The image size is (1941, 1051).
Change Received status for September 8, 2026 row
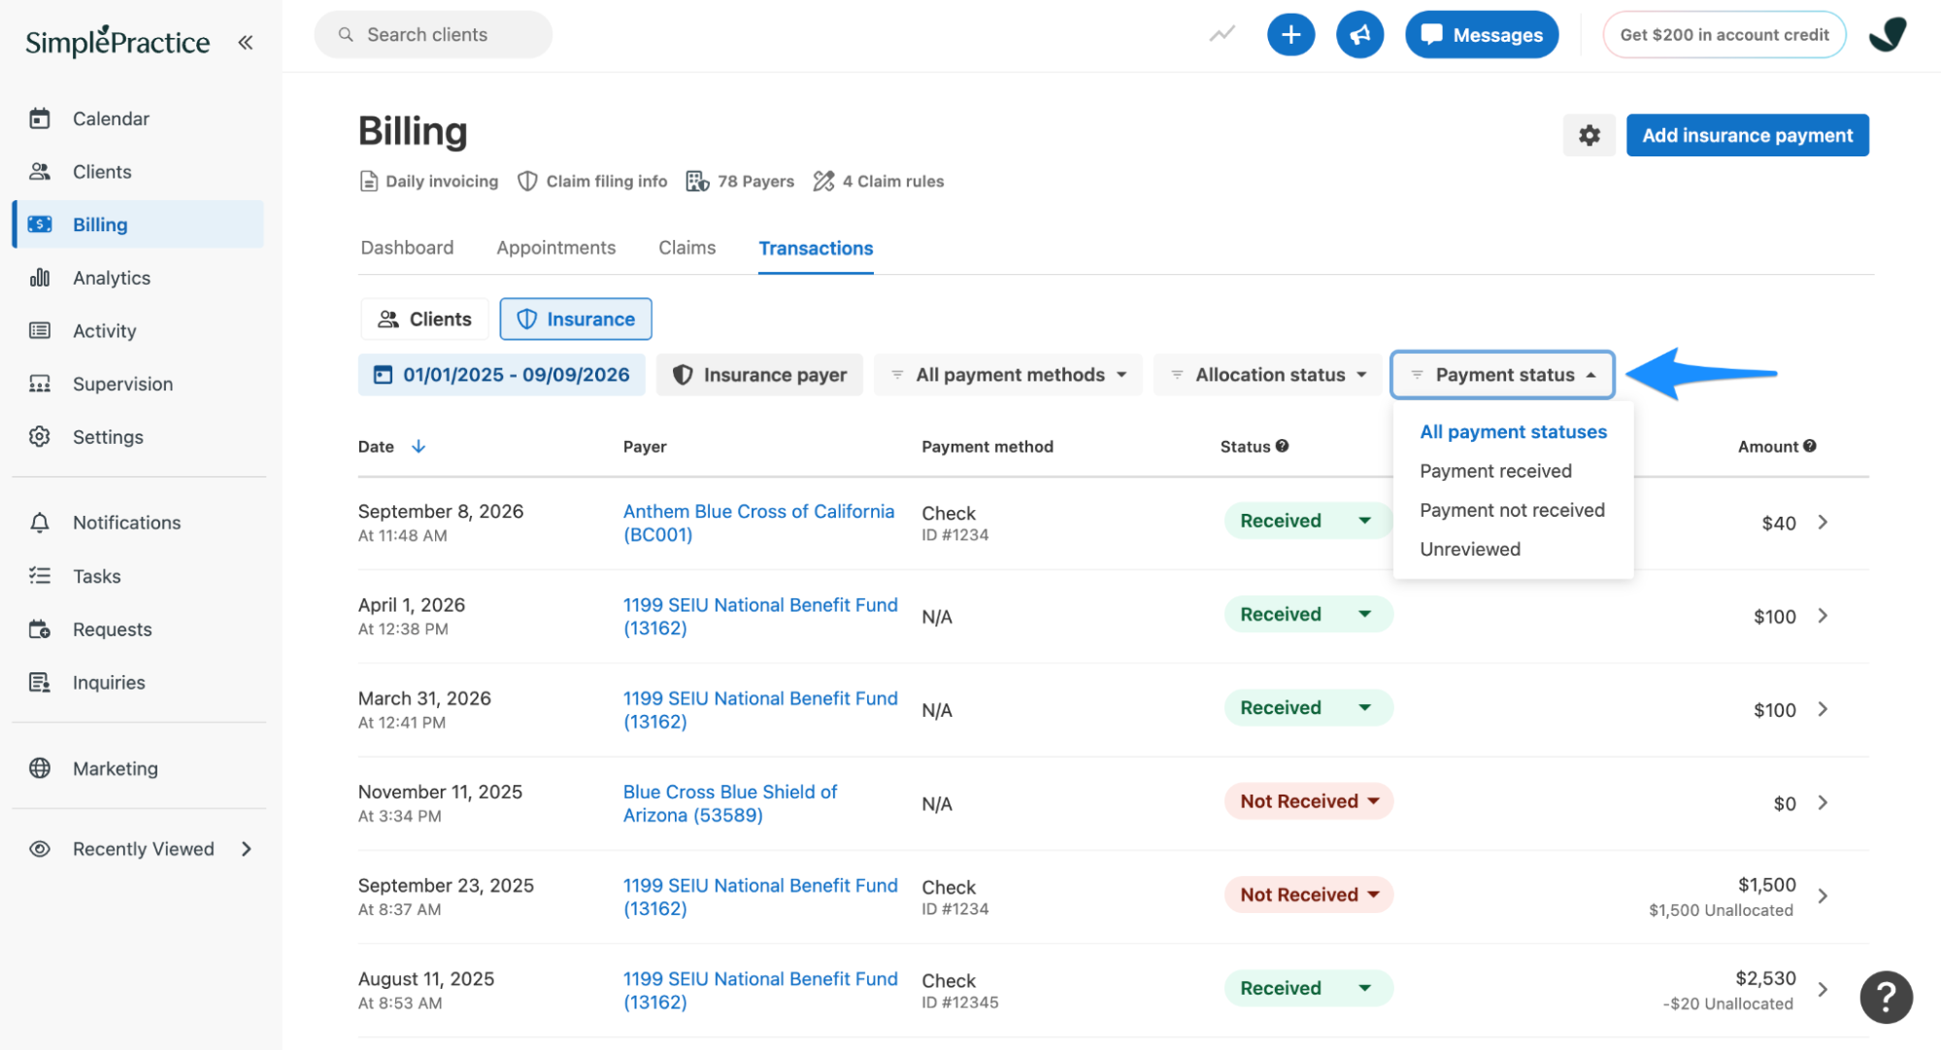click(x=1308, y=521)
